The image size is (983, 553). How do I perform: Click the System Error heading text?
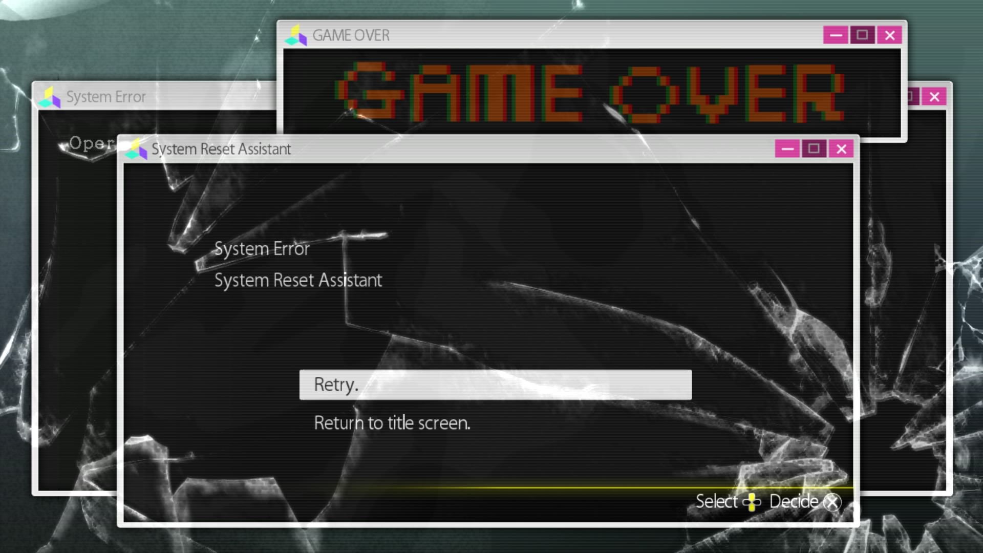pyautogui.click(x=262, y=249)
